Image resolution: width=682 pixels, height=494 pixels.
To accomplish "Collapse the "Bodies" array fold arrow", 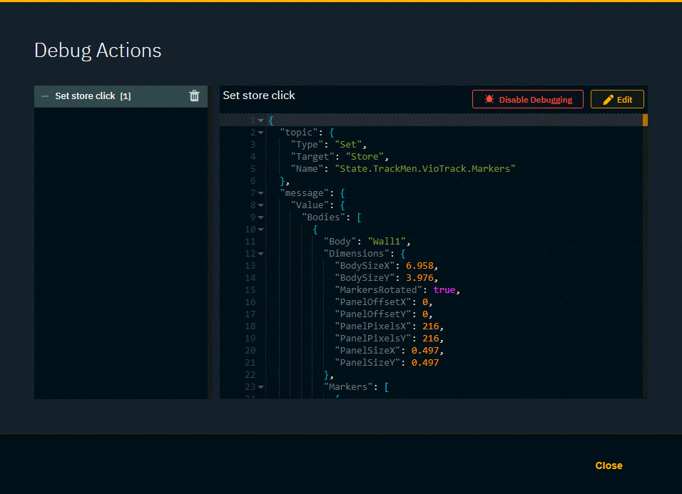I will pos(260,217).
